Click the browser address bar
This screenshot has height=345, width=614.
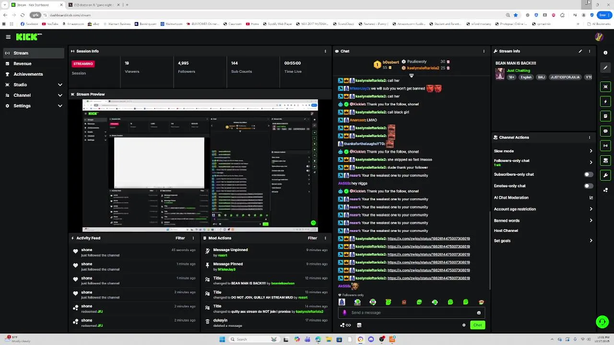pos(269,15)
